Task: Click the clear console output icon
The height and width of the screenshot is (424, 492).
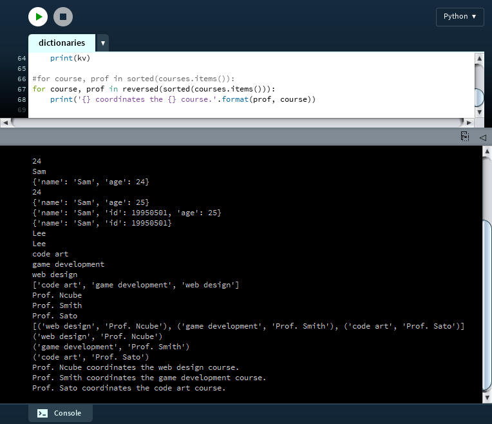Action: 465,137
